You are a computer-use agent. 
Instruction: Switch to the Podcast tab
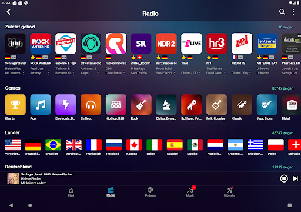tap(150, 192)
